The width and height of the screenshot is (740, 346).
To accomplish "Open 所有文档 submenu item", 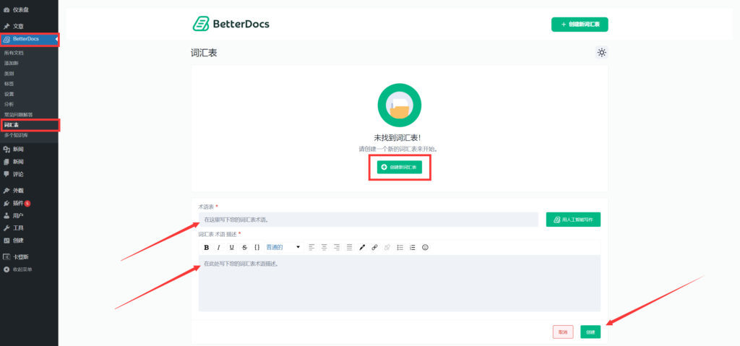I will tap(14, 53).
